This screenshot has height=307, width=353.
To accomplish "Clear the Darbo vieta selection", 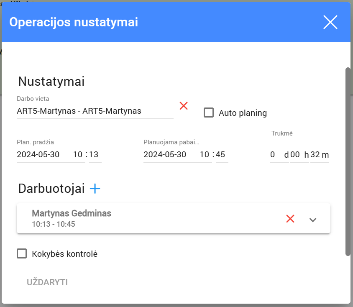I will pyautogui.click(x=183, y=106).
